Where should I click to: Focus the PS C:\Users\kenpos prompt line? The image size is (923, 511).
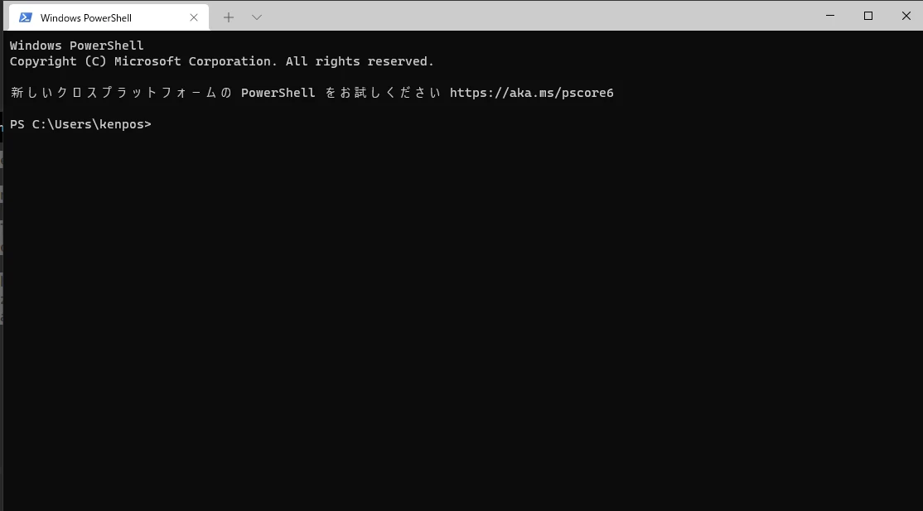80,123
